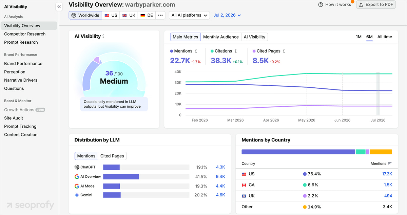Select the All time range
Viewport: 407px width, 215px height.
point(385,37)
